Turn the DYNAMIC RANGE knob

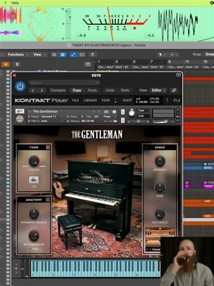point(34,213)
